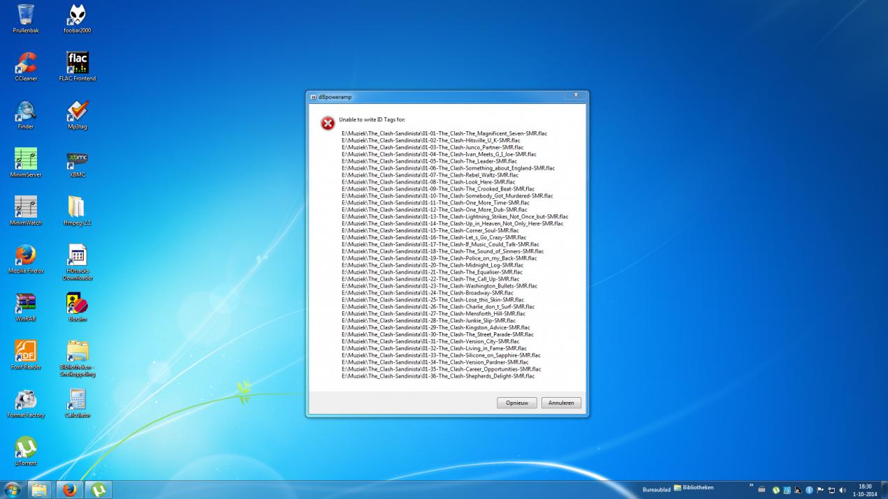Launch the Mp3tag desktop icon
Viewport: 888px width, 499px height.
77,112
